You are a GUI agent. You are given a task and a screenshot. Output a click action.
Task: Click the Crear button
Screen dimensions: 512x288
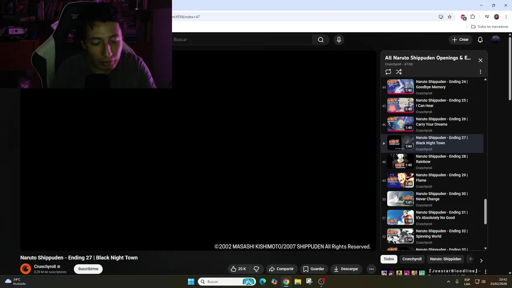pyautogui.click(x=460, y=40)
